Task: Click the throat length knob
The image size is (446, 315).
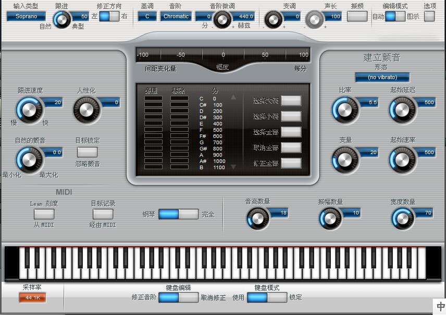Action: click(314, 19)
